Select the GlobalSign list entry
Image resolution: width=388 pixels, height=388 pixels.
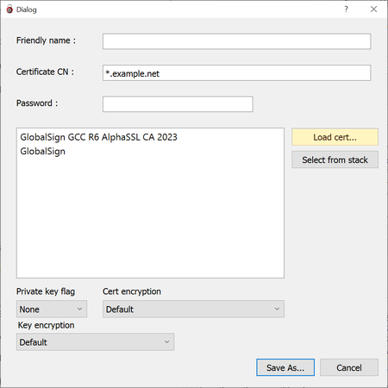coord(42,151)
